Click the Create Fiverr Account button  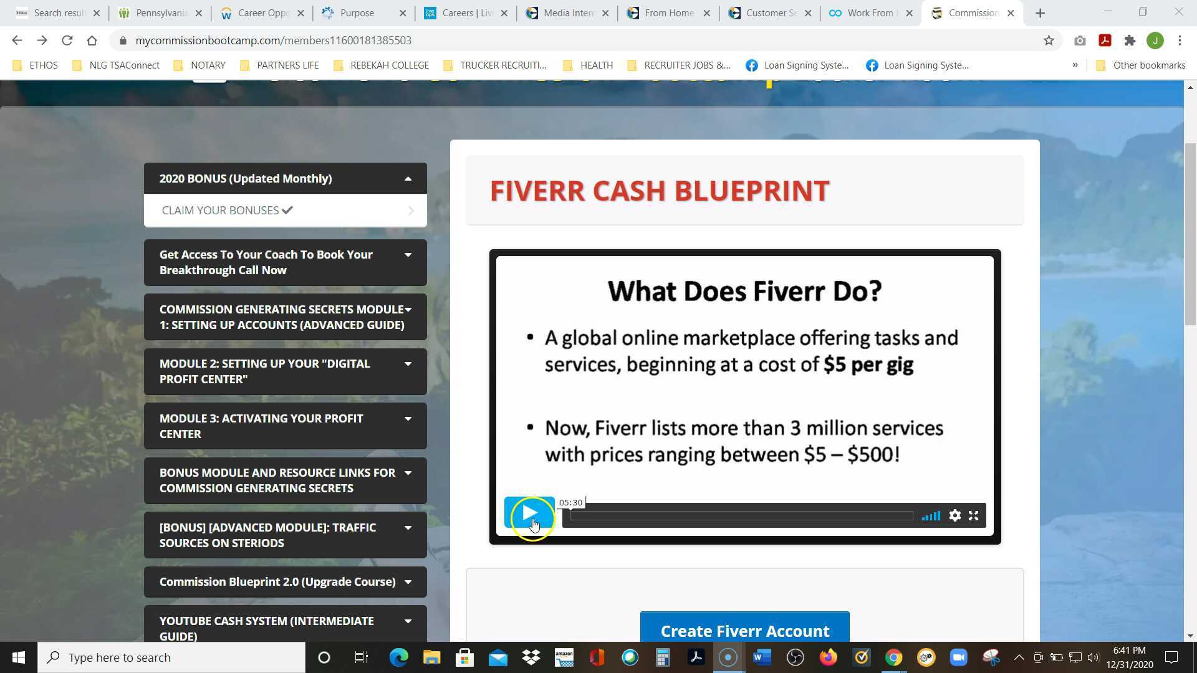pyautogui.click(x=744, y=630)
